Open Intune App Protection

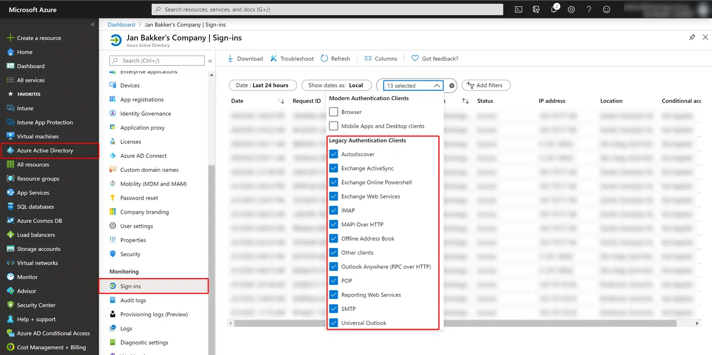45,122
